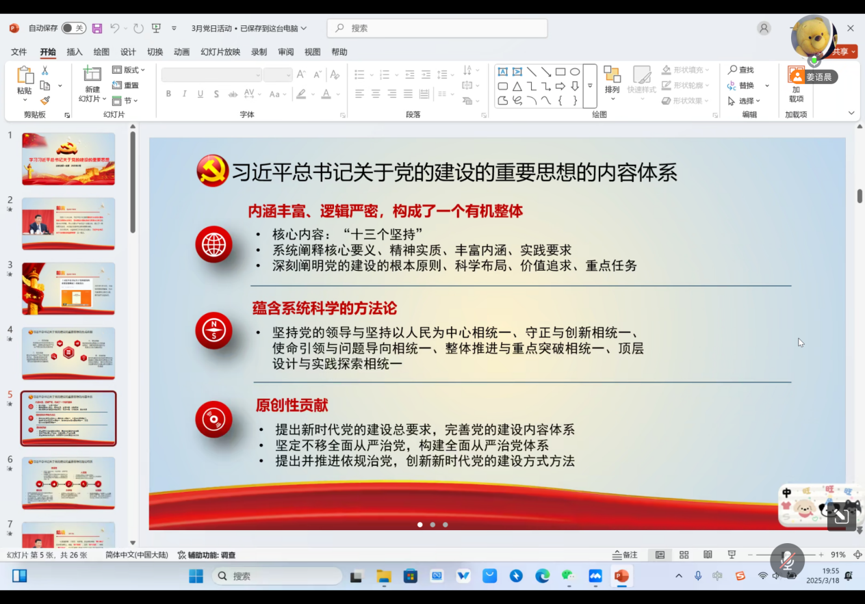Click the Format Painter brush icon
Viewport: 865px width, 604px height.
[45, 101]
